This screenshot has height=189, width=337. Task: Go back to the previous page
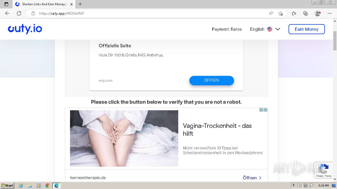pyautogui.click(x=7, y=13)
